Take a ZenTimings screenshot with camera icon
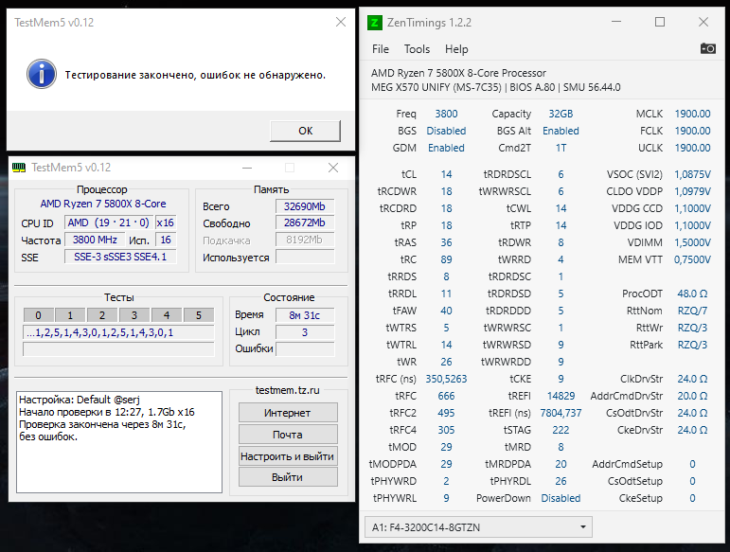The width and height of the screenshot is (730, 552). click(707, 48)
